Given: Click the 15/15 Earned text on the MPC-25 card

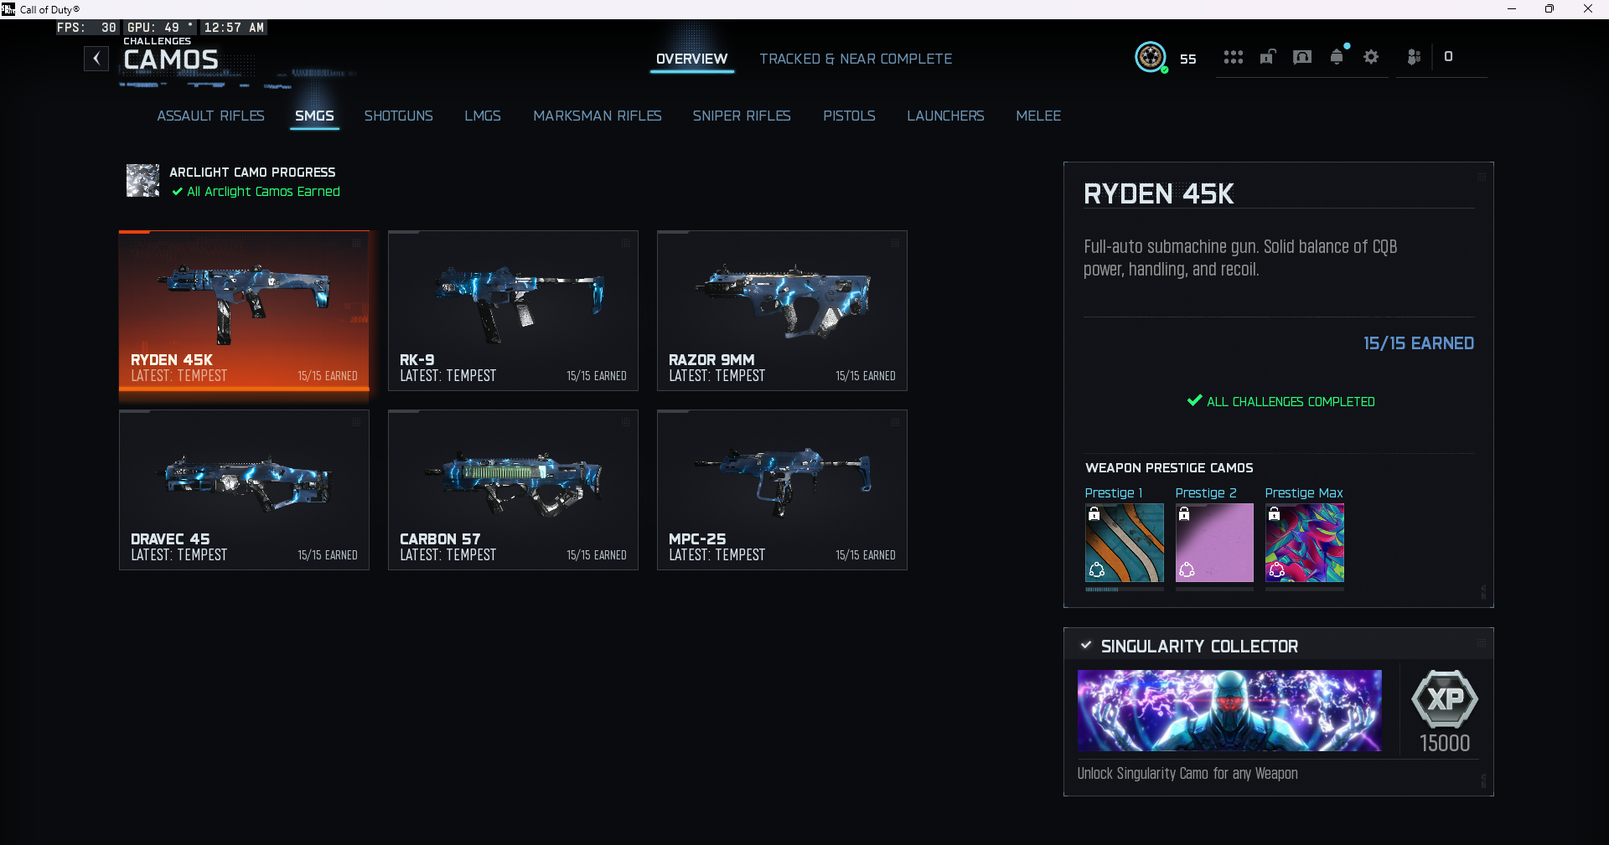Looking at the screenshot, I should point(866,555).
